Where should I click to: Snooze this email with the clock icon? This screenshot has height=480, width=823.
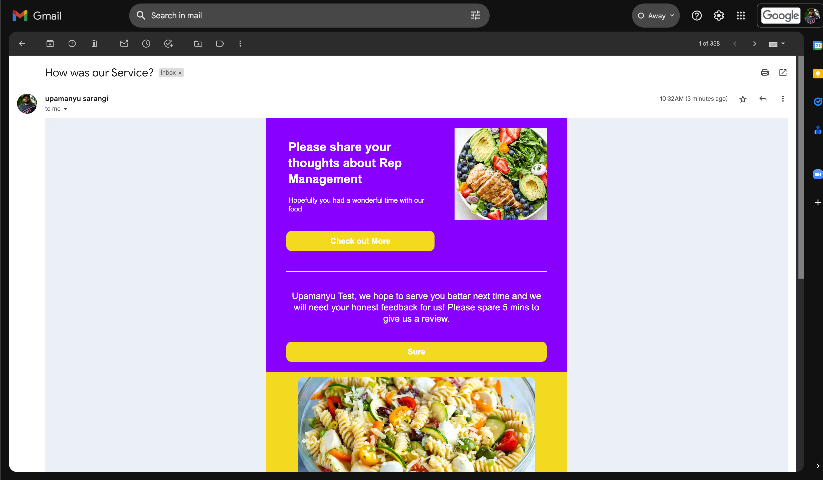pyautogui.click(x=146, y=44)
